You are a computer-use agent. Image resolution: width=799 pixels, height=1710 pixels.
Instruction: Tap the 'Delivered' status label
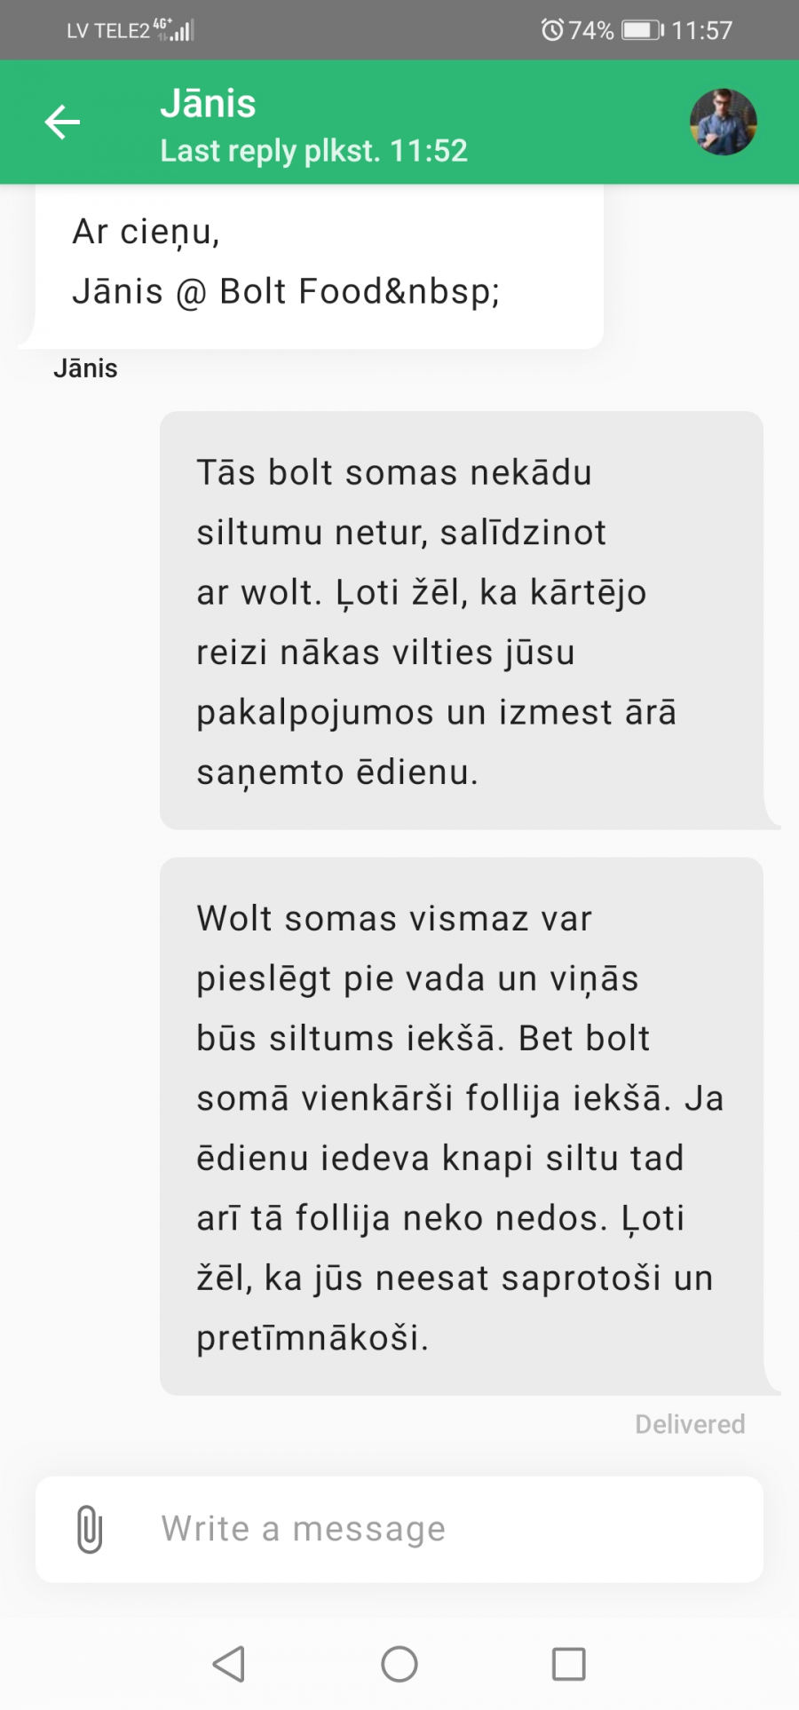[690, 1424]
